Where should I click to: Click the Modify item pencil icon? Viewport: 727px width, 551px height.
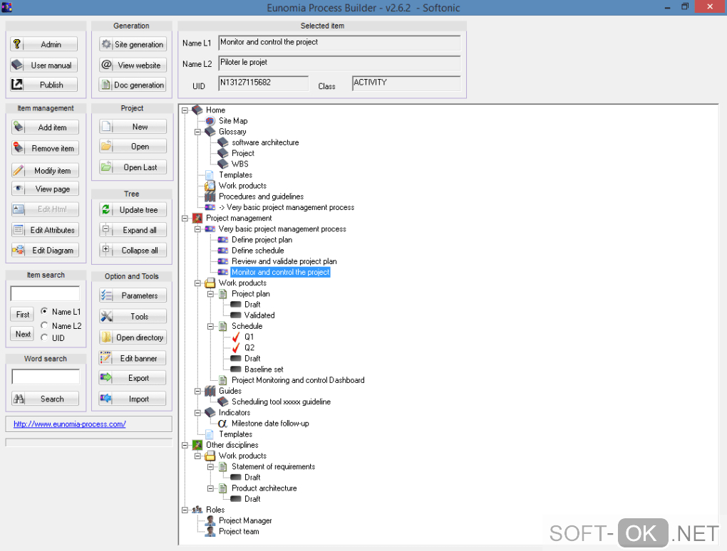point(19,170)
